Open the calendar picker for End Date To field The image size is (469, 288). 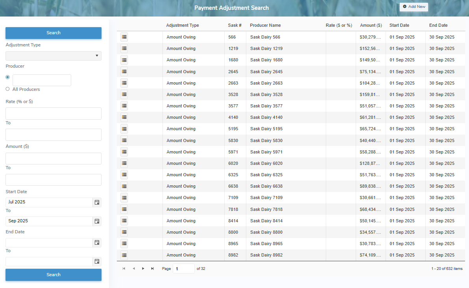[x=97, y=261]
